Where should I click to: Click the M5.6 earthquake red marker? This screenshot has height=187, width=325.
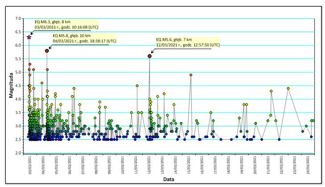[x=149, y=56]
